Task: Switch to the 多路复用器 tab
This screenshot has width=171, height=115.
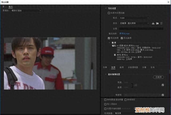Action: click(133, 67)
